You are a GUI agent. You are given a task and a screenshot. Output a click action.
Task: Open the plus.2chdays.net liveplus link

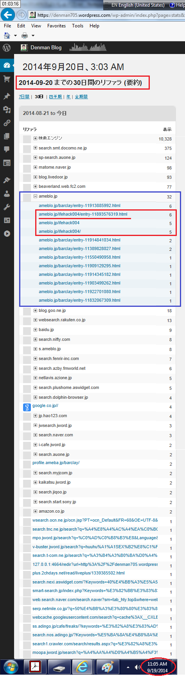click(79, 573)
